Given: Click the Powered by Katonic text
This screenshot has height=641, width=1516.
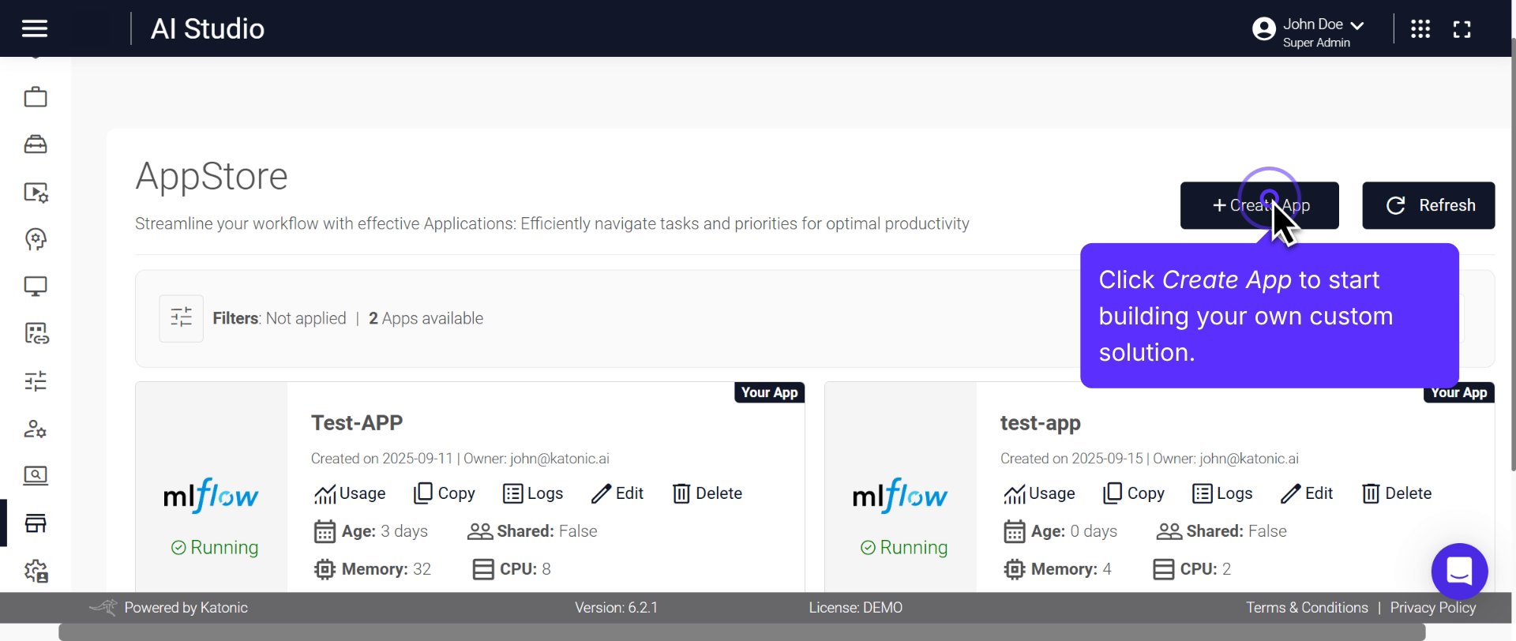Looking at the screenshot, I should (186, 607).
